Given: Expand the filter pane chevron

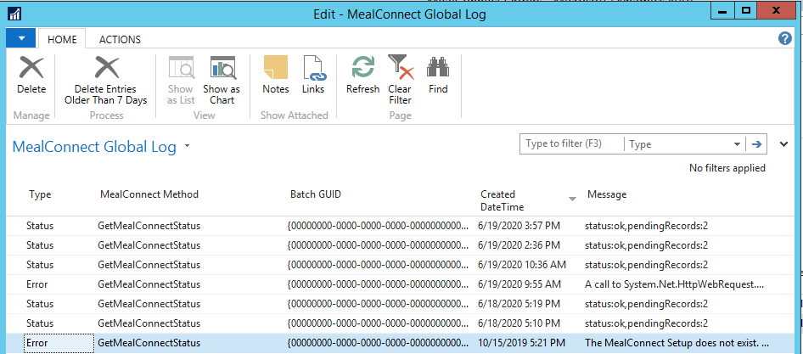Looking at the screenshot, I should tap(783, 144).
